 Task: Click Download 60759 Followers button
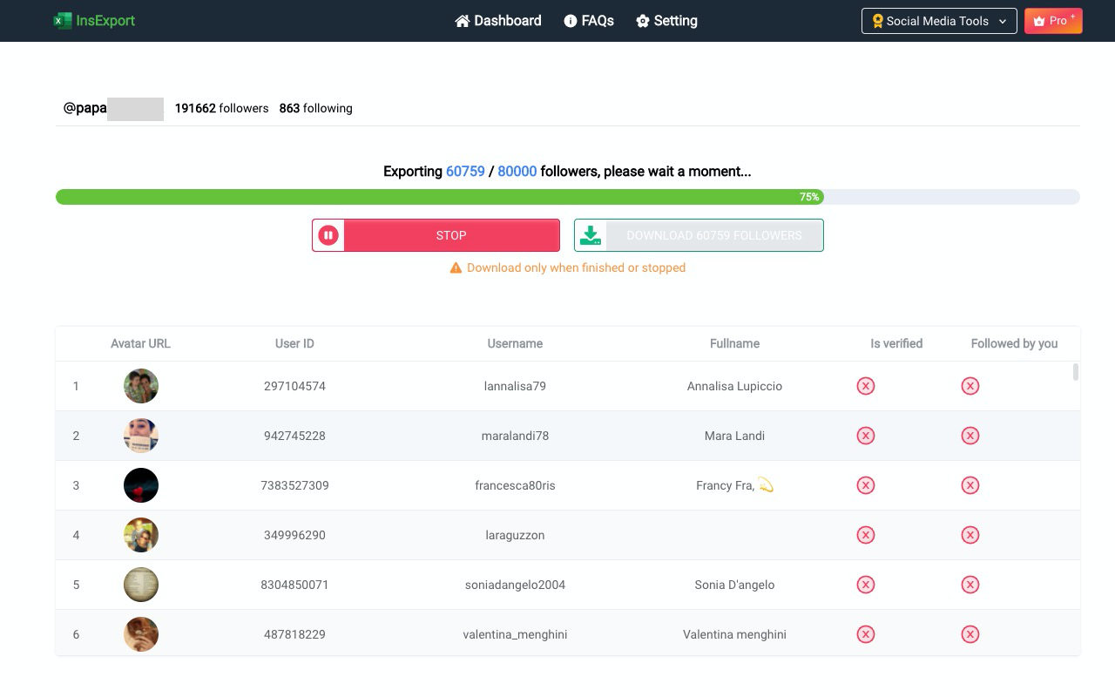pos(699,235)
